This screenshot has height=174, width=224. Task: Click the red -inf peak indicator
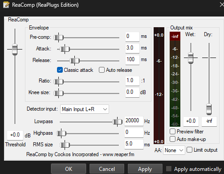click(x=175, y=36)
